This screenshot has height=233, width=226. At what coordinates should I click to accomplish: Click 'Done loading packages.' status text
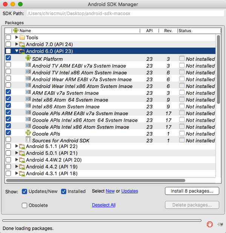pos(28,228)
